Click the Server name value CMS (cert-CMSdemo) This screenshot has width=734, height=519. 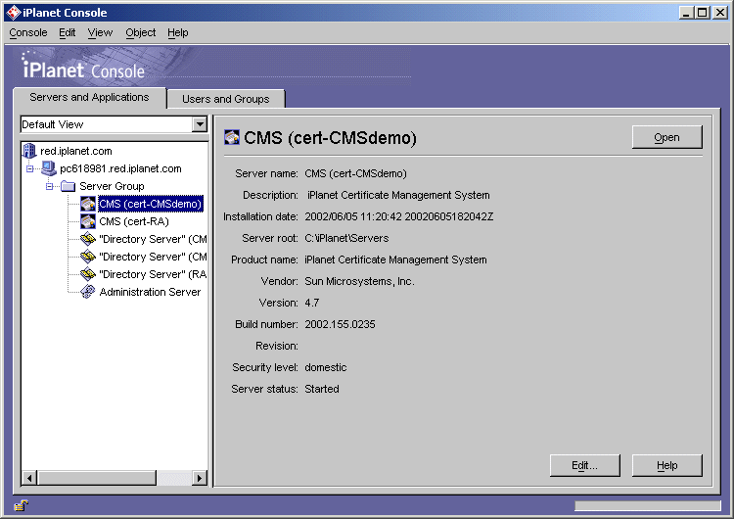pos(356,173)
